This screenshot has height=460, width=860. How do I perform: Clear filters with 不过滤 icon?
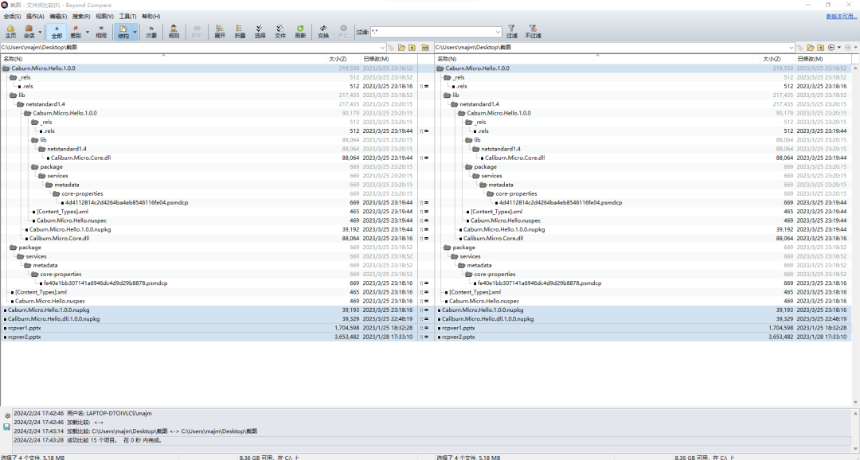(x=533, y=31)
